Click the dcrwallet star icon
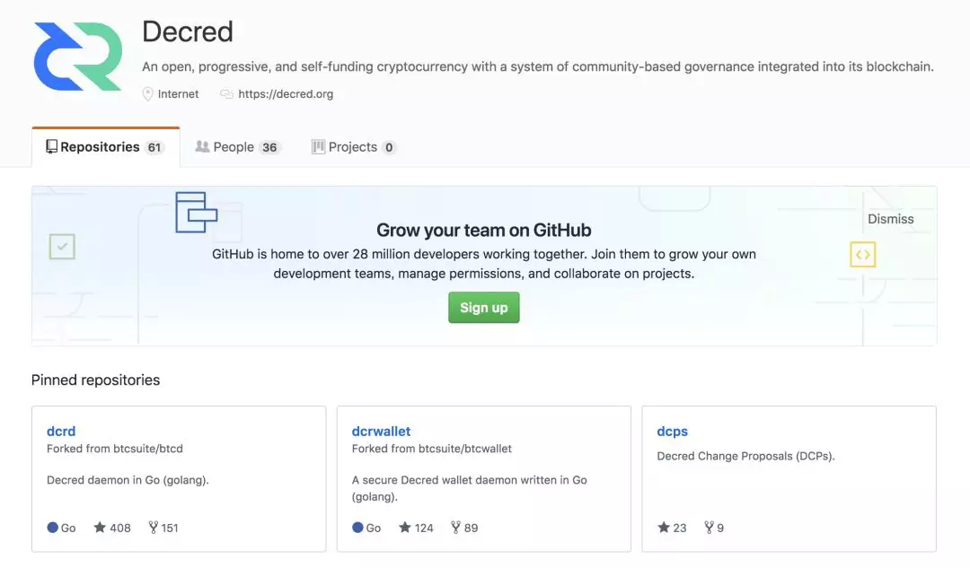970x568 pixels. [x=404, y=528]
